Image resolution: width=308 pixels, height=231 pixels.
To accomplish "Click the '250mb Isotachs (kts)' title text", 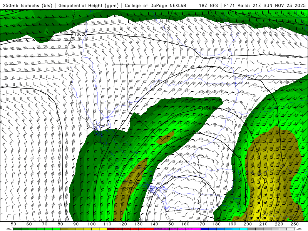I will [x=27, y=5].
